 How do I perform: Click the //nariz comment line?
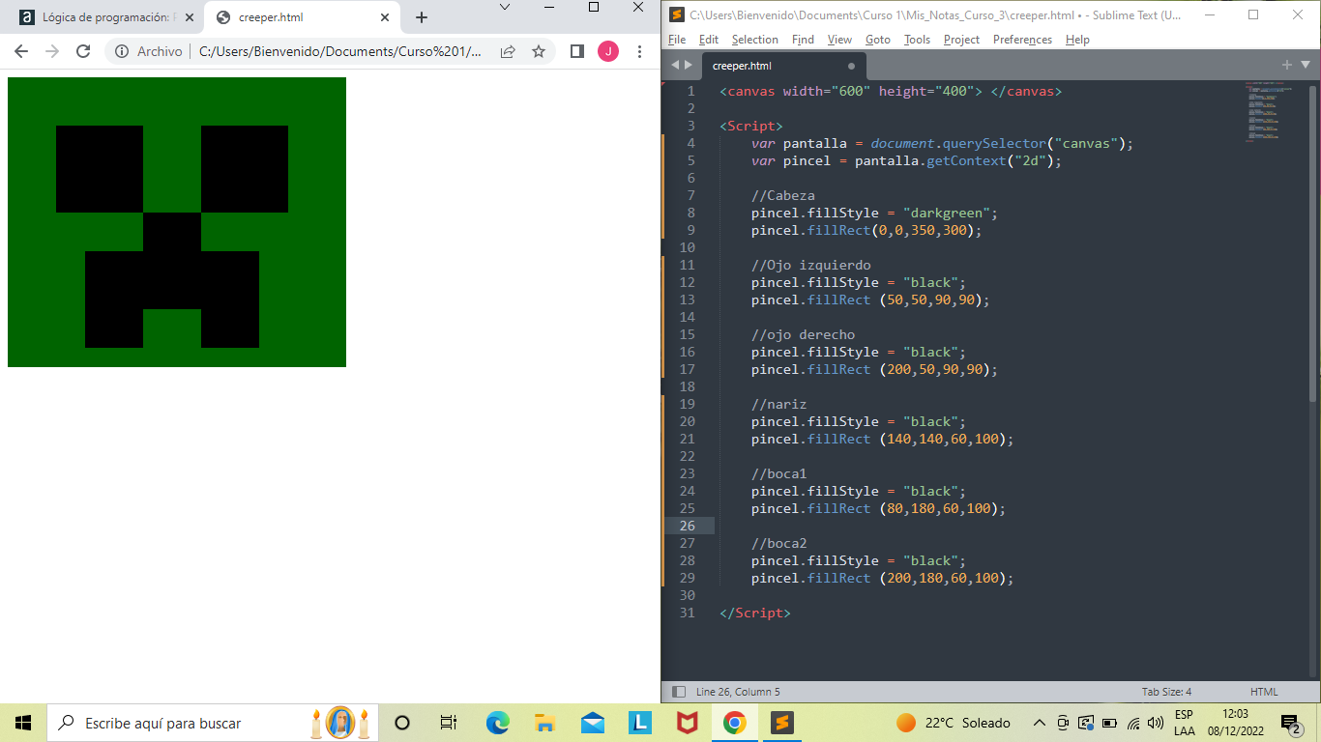(x=779, y=404)
